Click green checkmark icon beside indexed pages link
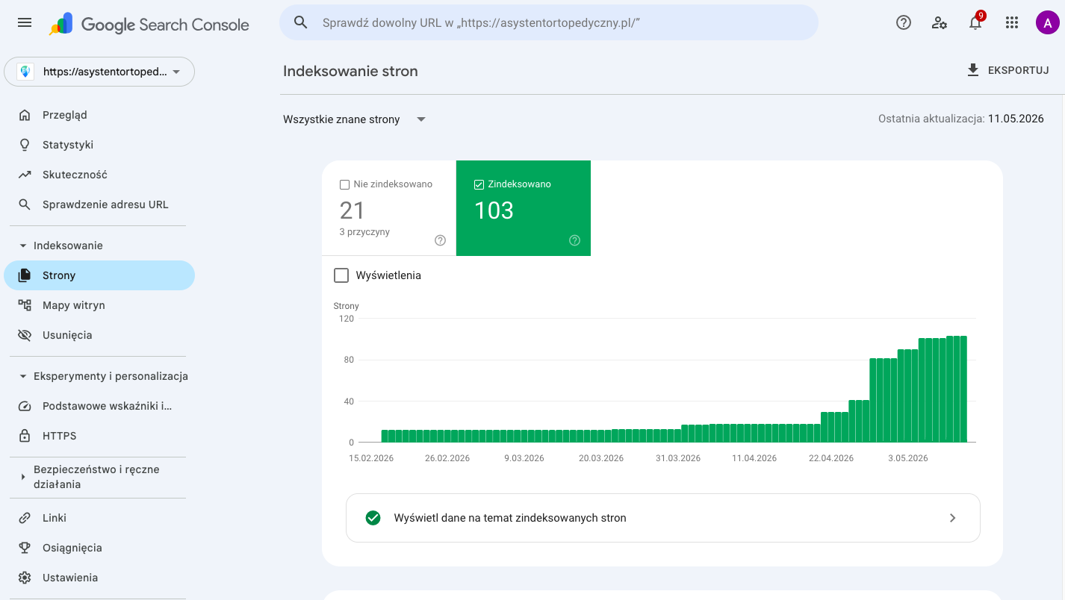1065x600 pixels. (x=373, y=518)
